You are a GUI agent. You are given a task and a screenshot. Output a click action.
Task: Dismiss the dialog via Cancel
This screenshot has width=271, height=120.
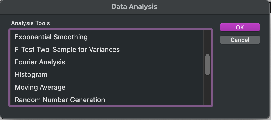240,40
